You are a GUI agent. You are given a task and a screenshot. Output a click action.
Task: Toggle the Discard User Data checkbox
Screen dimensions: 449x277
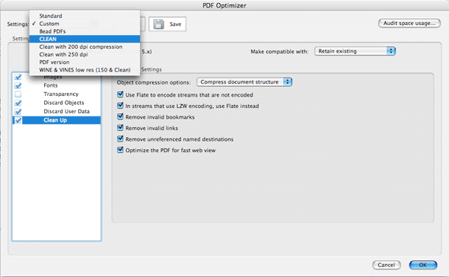click(x=18, y=111)
